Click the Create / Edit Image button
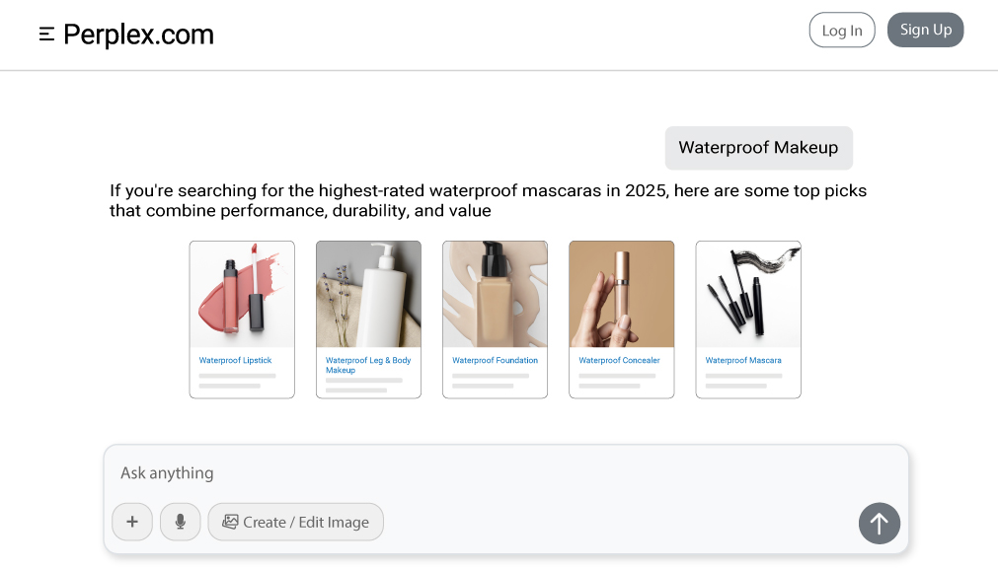This screenshot has height=569, width=998. 295,522
